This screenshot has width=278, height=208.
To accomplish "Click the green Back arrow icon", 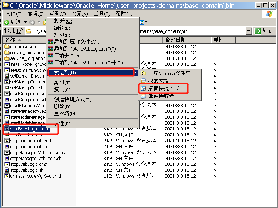I will [x=6, y=22].
